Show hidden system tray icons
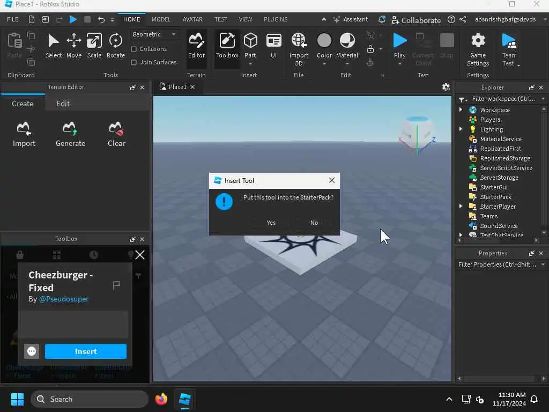This screenshot has width=549, height=412. [x=449, y=399]
